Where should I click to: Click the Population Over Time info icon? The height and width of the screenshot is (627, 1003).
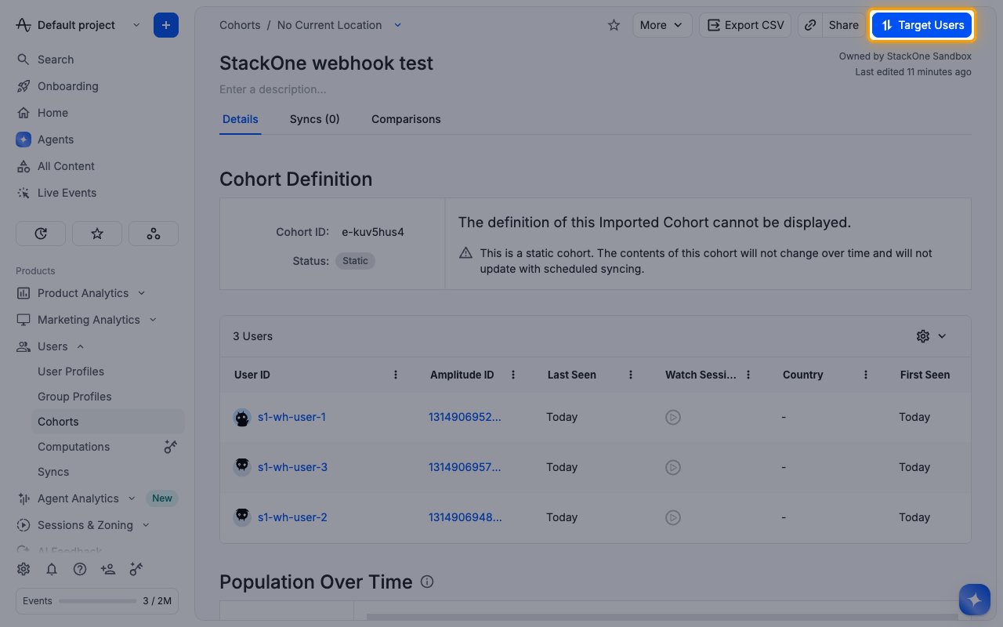[x=427, y=582]
